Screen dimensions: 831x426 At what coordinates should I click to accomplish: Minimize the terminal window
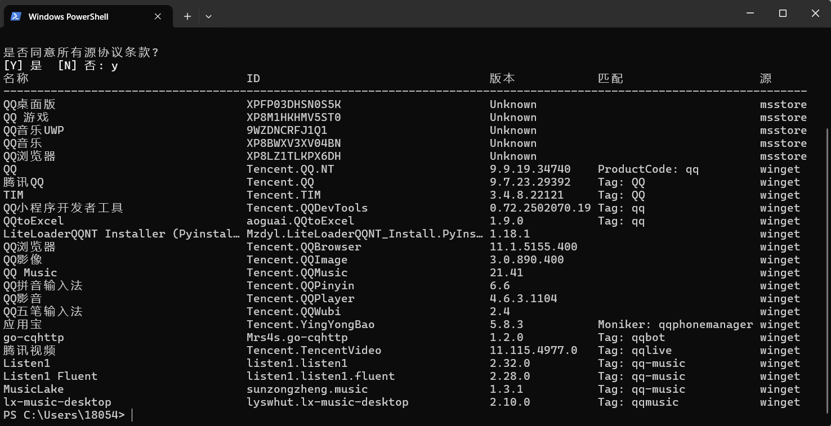point(750,14)
